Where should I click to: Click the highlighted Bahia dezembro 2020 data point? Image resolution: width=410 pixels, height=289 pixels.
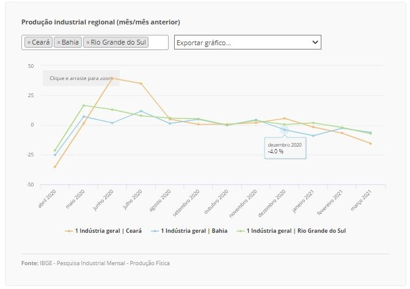coord(285,130)
